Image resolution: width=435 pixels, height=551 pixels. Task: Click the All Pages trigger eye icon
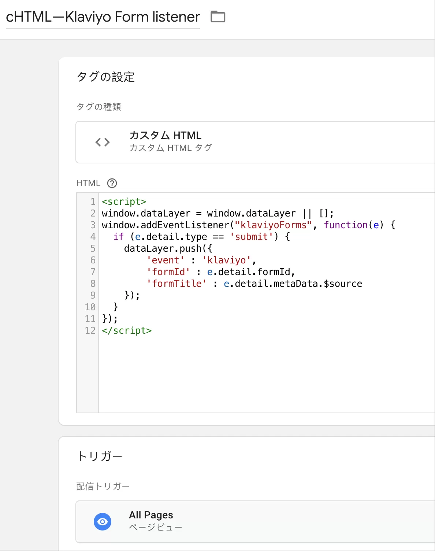tap(103, 522)
